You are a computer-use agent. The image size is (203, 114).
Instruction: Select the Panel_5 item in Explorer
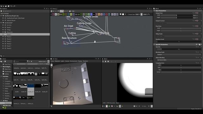click(x=9, y=41)
